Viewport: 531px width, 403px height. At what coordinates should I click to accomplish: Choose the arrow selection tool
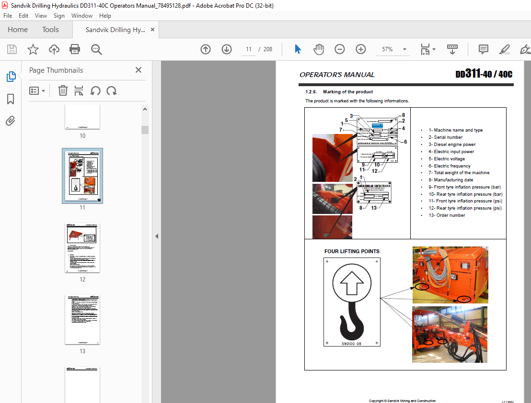point(298,49)
